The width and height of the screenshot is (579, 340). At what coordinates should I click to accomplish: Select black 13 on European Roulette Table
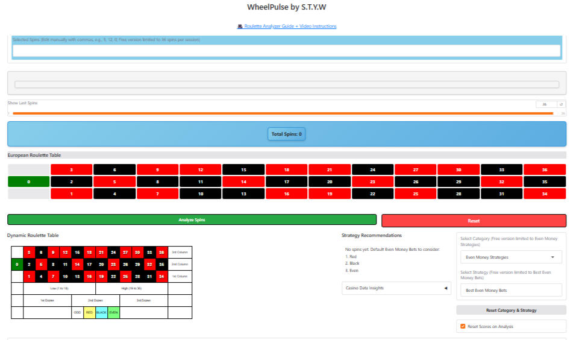[244, 194]
